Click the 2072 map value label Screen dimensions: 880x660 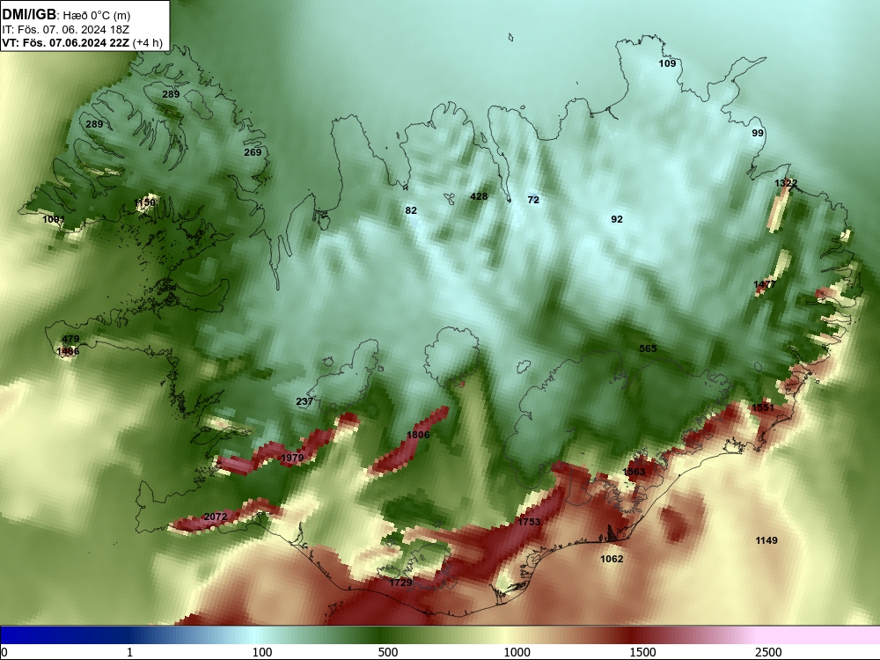tap(216, 517)
